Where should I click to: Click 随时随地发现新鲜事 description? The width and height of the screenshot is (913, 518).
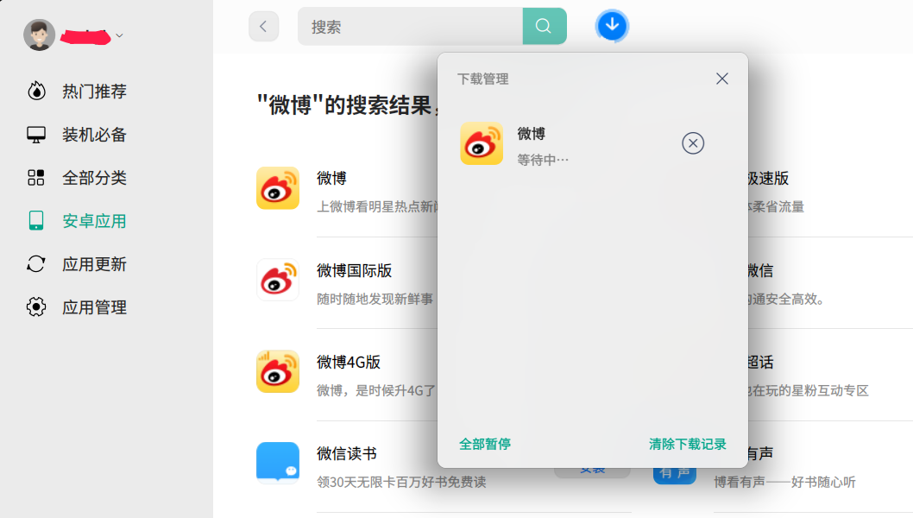[375, 299]
